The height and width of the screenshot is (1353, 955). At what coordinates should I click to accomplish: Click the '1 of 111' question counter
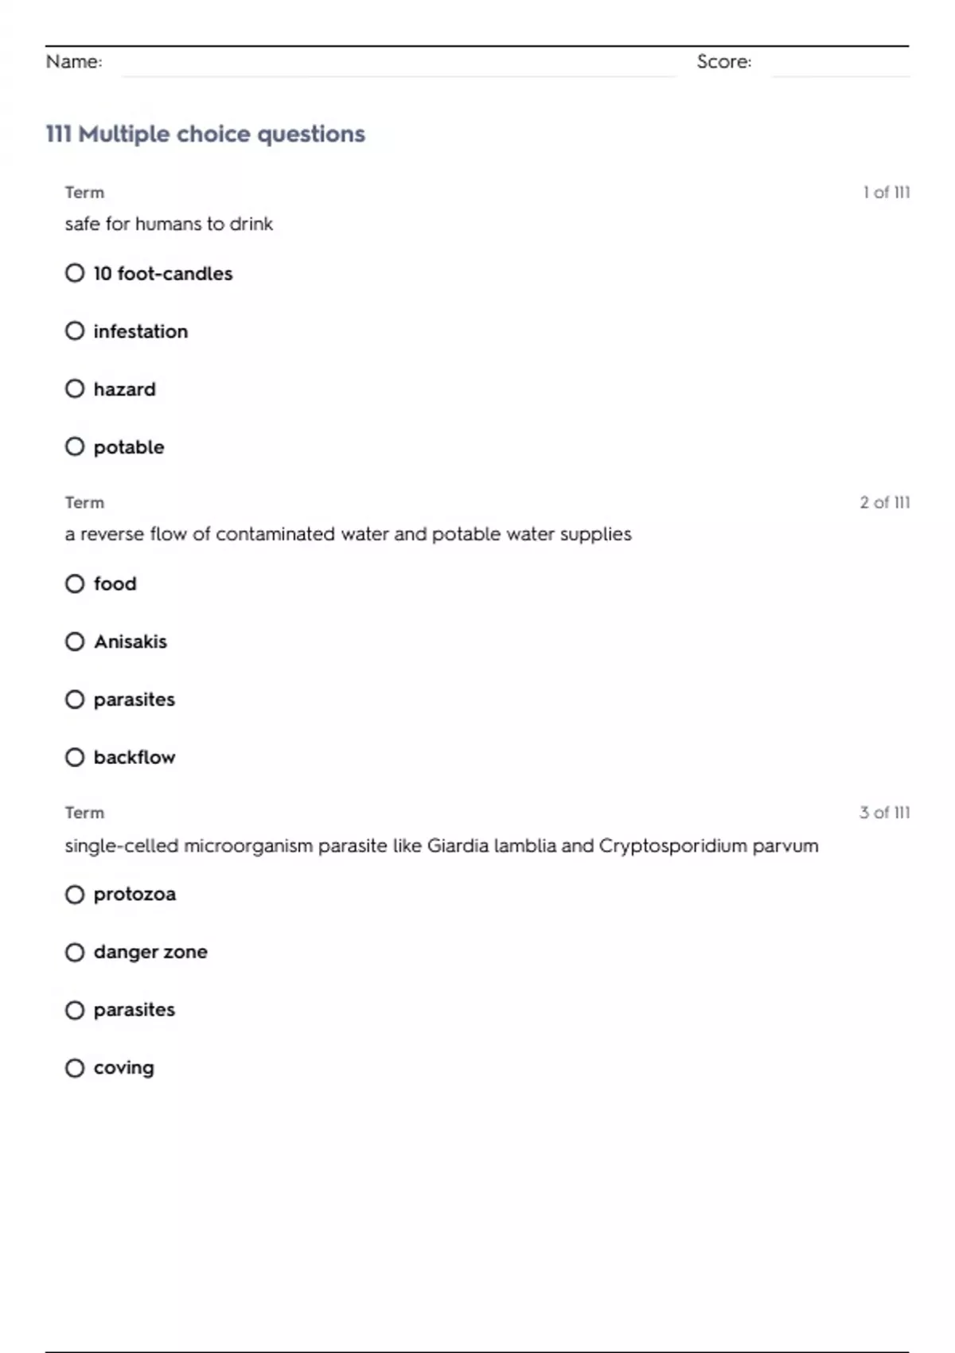coord(887,193)
